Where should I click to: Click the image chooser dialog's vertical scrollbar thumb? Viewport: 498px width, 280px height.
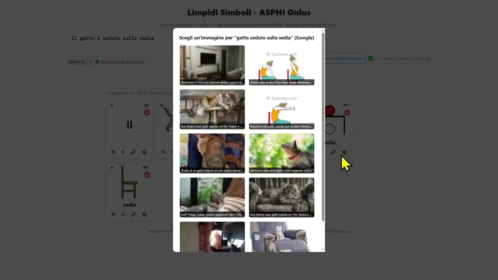(323, 127)
